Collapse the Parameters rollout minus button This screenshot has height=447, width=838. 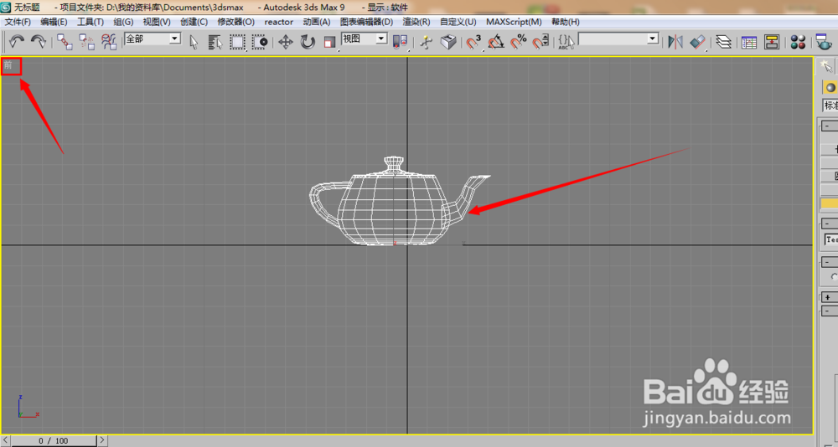pos(829,311)
